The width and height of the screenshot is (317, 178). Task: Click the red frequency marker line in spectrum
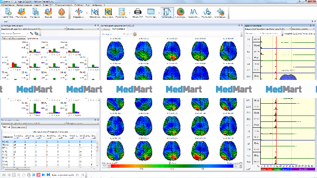(276, 101)
